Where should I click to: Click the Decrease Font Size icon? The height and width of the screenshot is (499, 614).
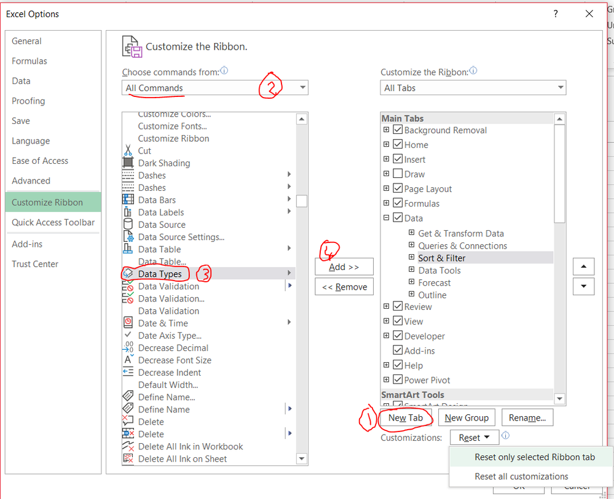coord(128,360)
